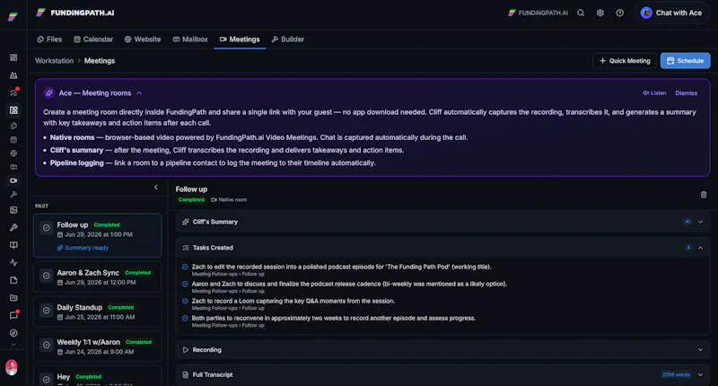Open the dashboard grid icon in left sidebar
The width and height of the screenshot is (718, 386).
coord(13,57)
